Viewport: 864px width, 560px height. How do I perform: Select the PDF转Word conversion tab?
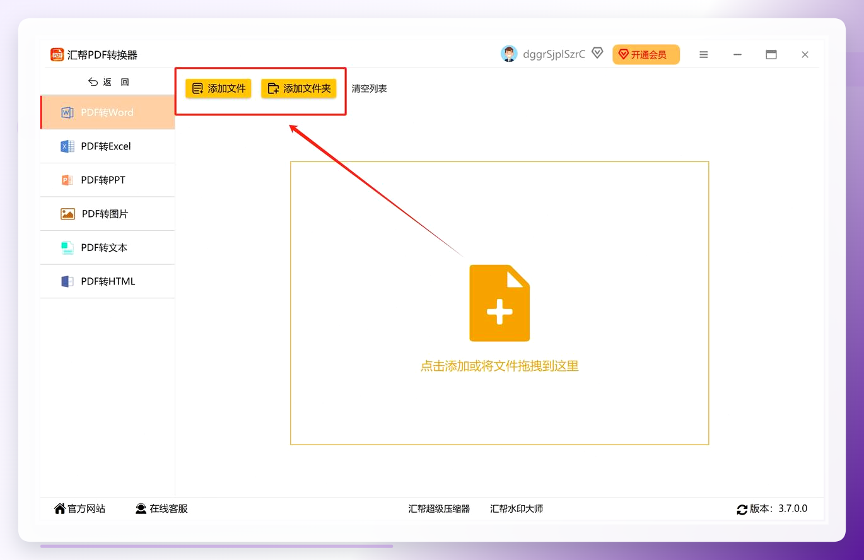click(x=108, y=112)
